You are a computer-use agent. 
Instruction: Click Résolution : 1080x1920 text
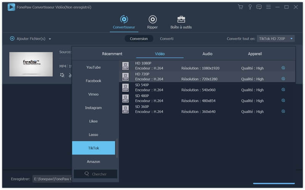(201, 68)
